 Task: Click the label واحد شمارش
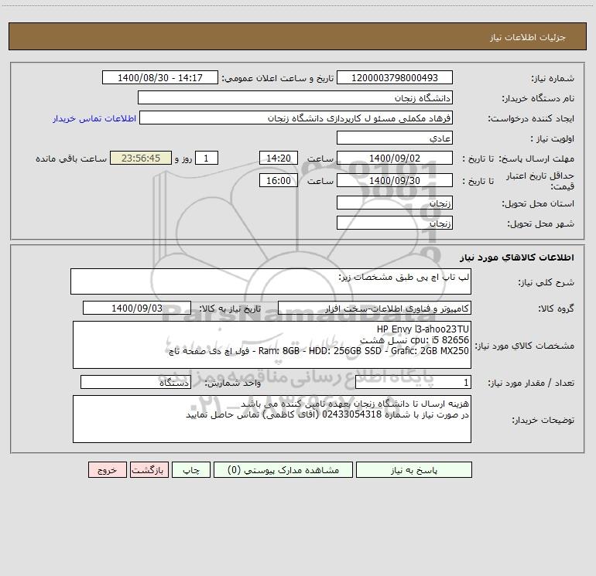[x=233, y=383]
